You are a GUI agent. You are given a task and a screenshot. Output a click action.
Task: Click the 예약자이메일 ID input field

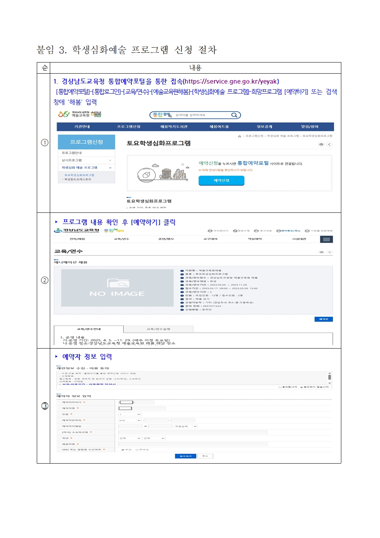[x=130, y=426]
